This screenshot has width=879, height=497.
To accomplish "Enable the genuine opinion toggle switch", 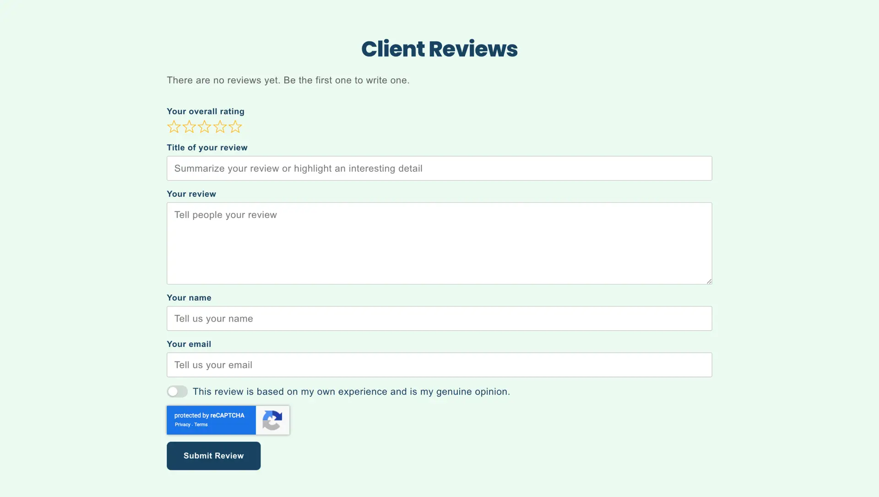I will pyautogui.click(x=177, y=392).
